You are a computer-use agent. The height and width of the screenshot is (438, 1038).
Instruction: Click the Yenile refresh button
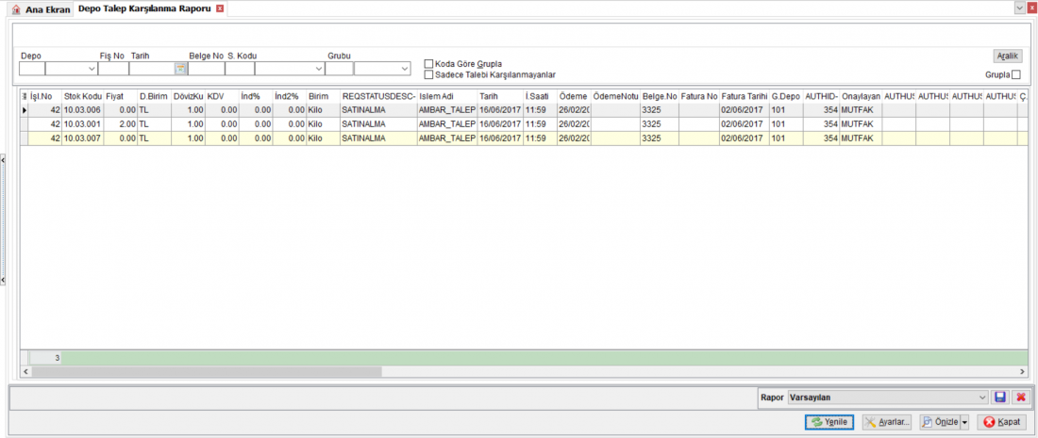pos(830,421)
